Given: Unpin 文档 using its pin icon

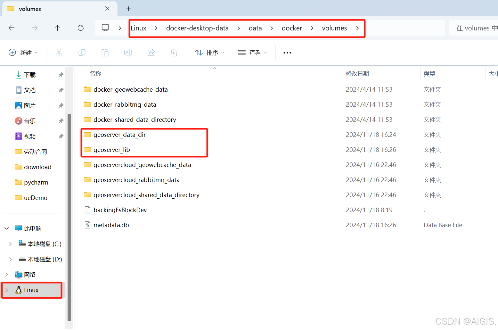Looking at the screenshot, I should coord(61,90).
